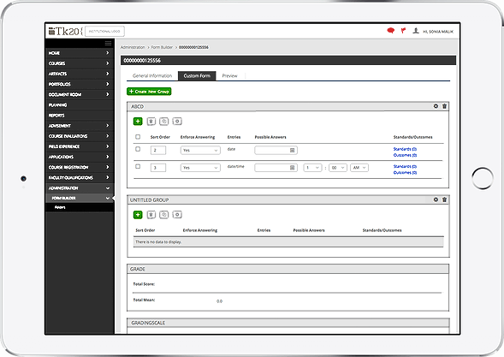Open Standards link in date row
Image resolution: width=504 pixels, height=357 pixels.
pos(405,149)
